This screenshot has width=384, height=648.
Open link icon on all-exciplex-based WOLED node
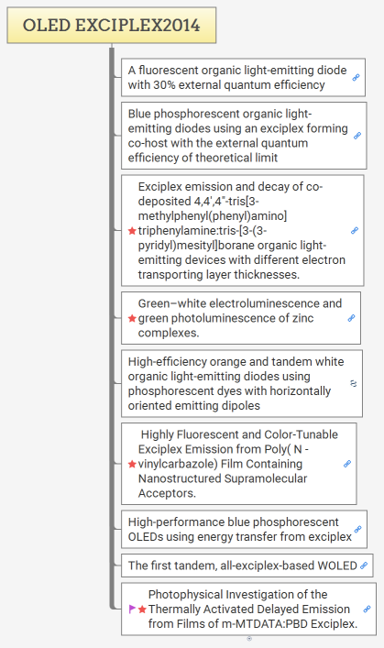364,566
